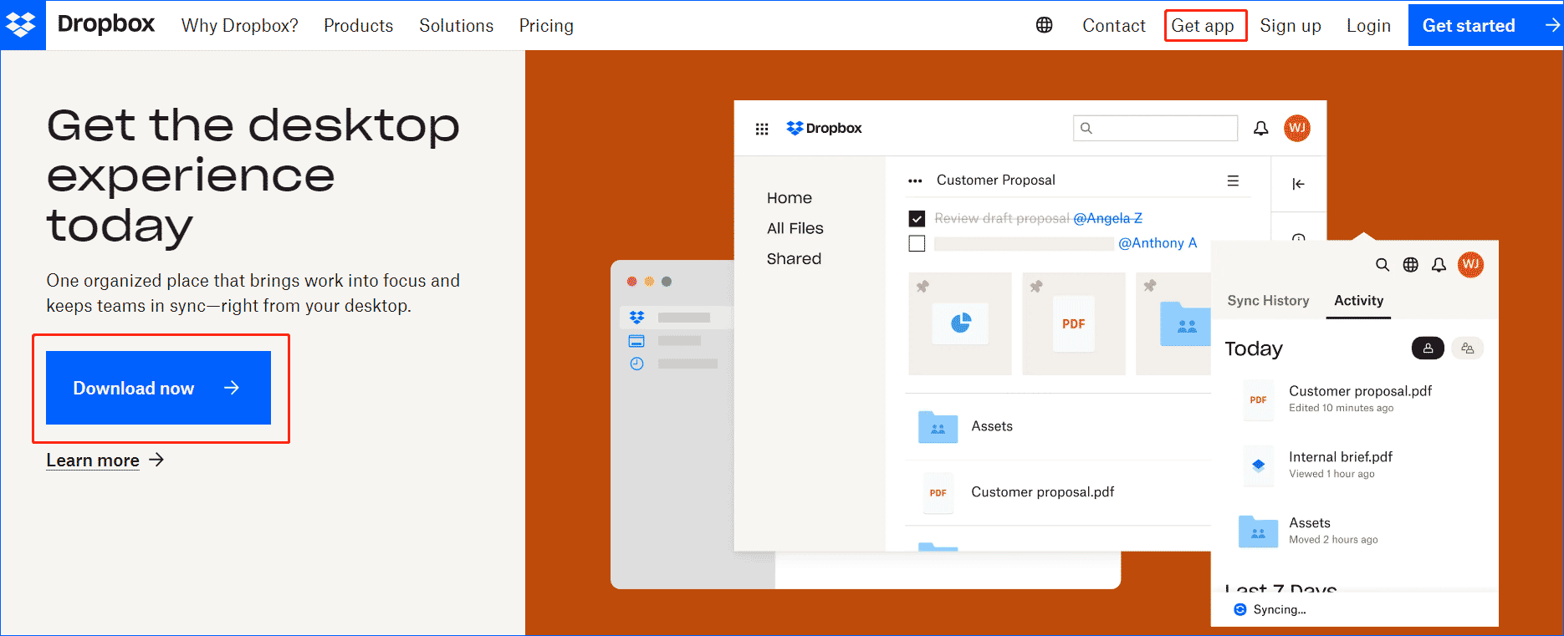Image resolution: width=1564 pixels, height=636 pixels.
Task: Select Shared in the mockup sidebar
Action: tap(794, 259)
